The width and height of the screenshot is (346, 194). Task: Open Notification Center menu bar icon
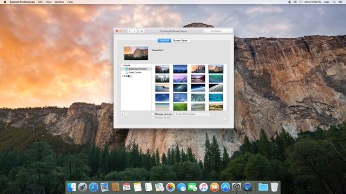(341, 2)
